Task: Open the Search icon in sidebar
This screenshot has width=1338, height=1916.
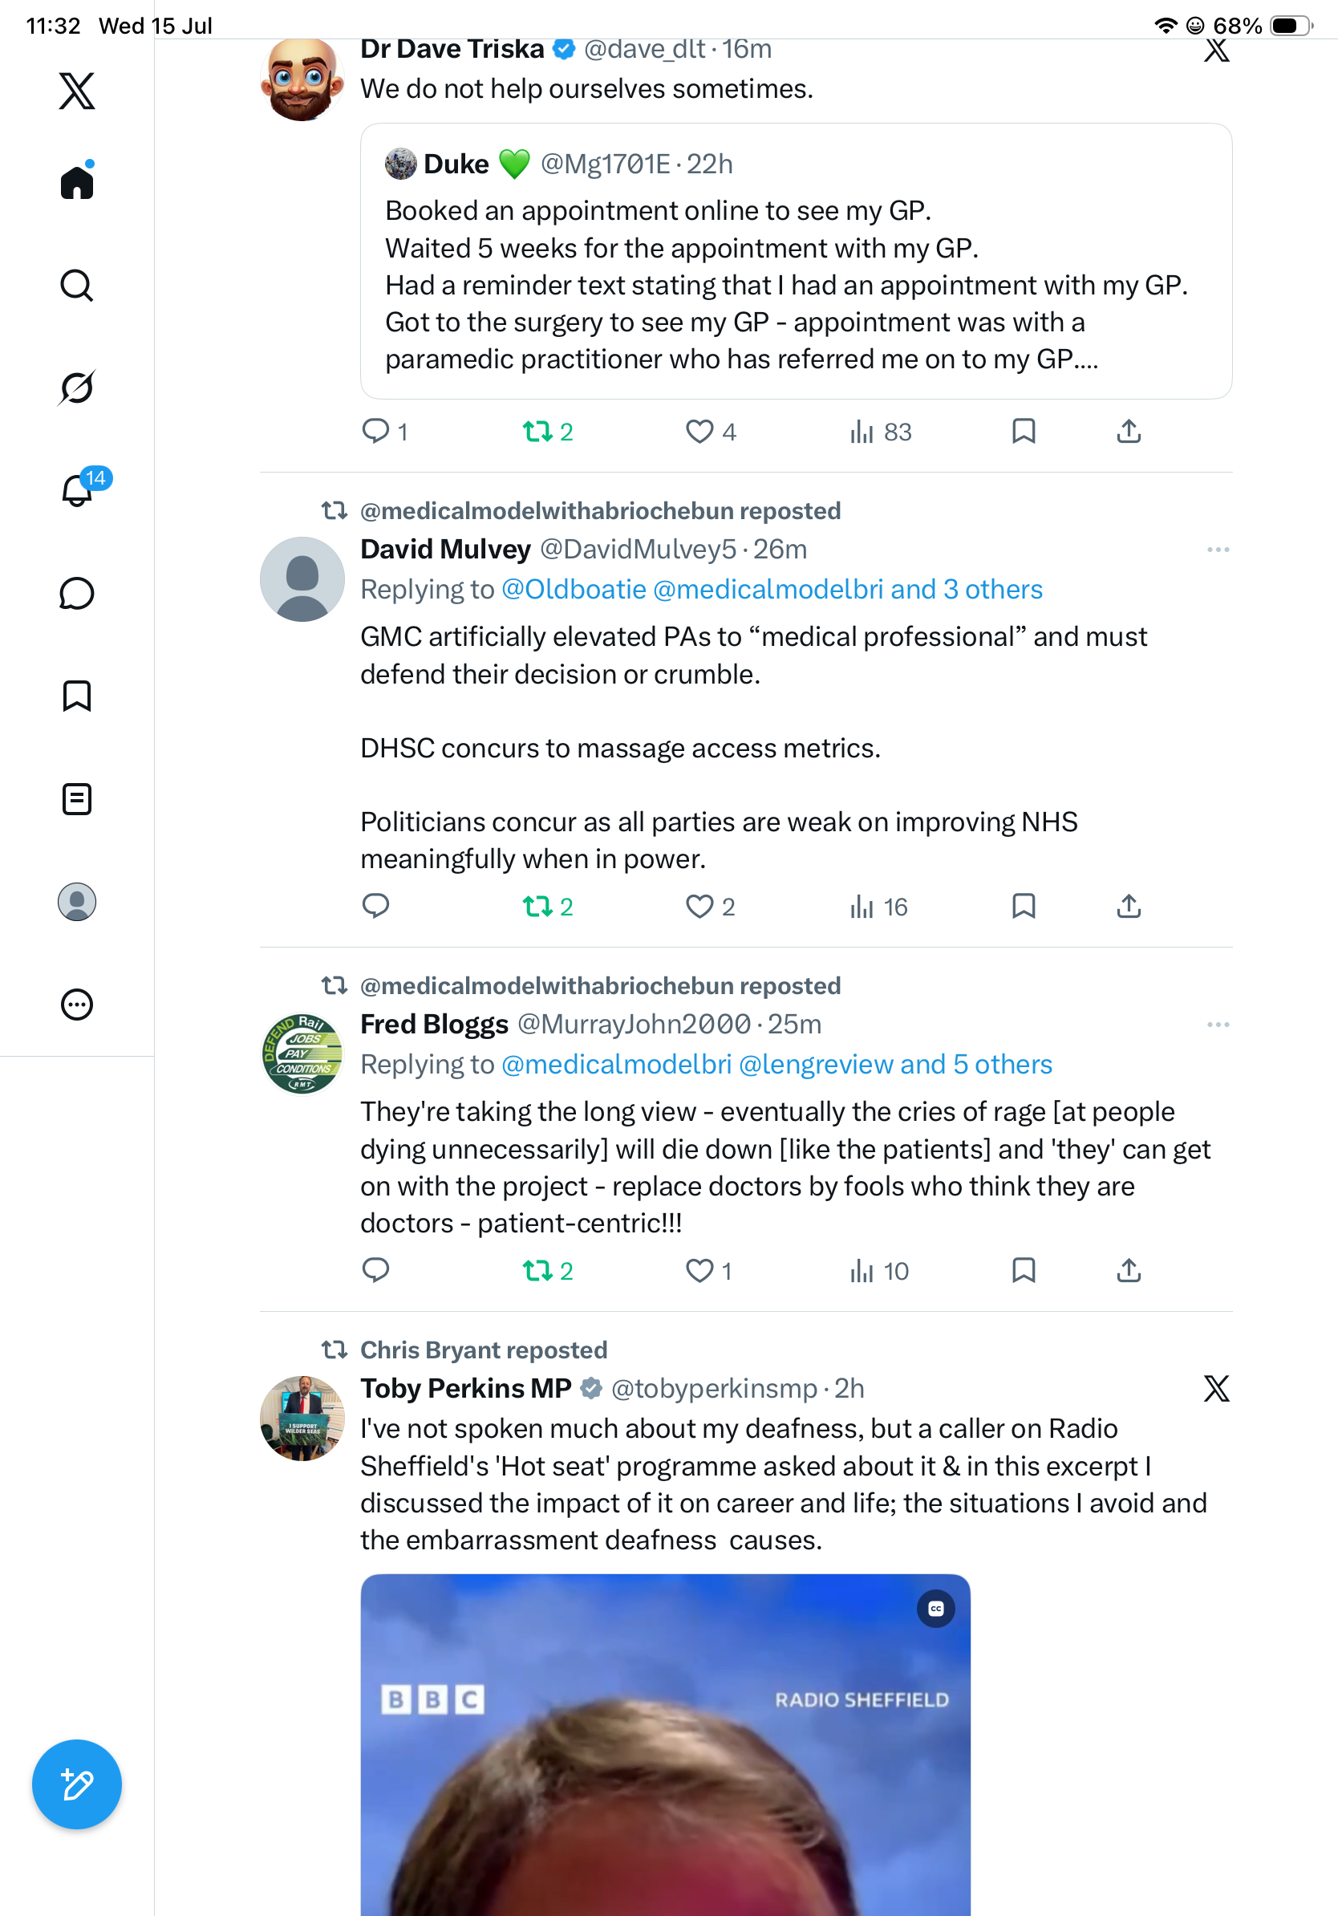Action: click(x=77, y=286)
